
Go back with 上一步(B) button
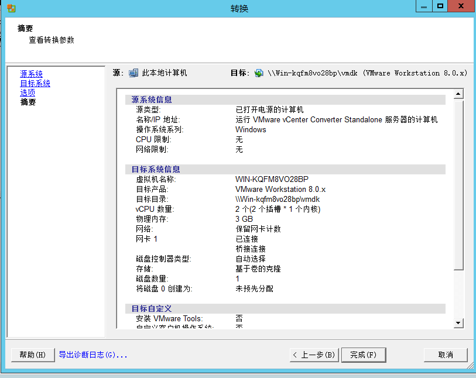tap(314, 355)
